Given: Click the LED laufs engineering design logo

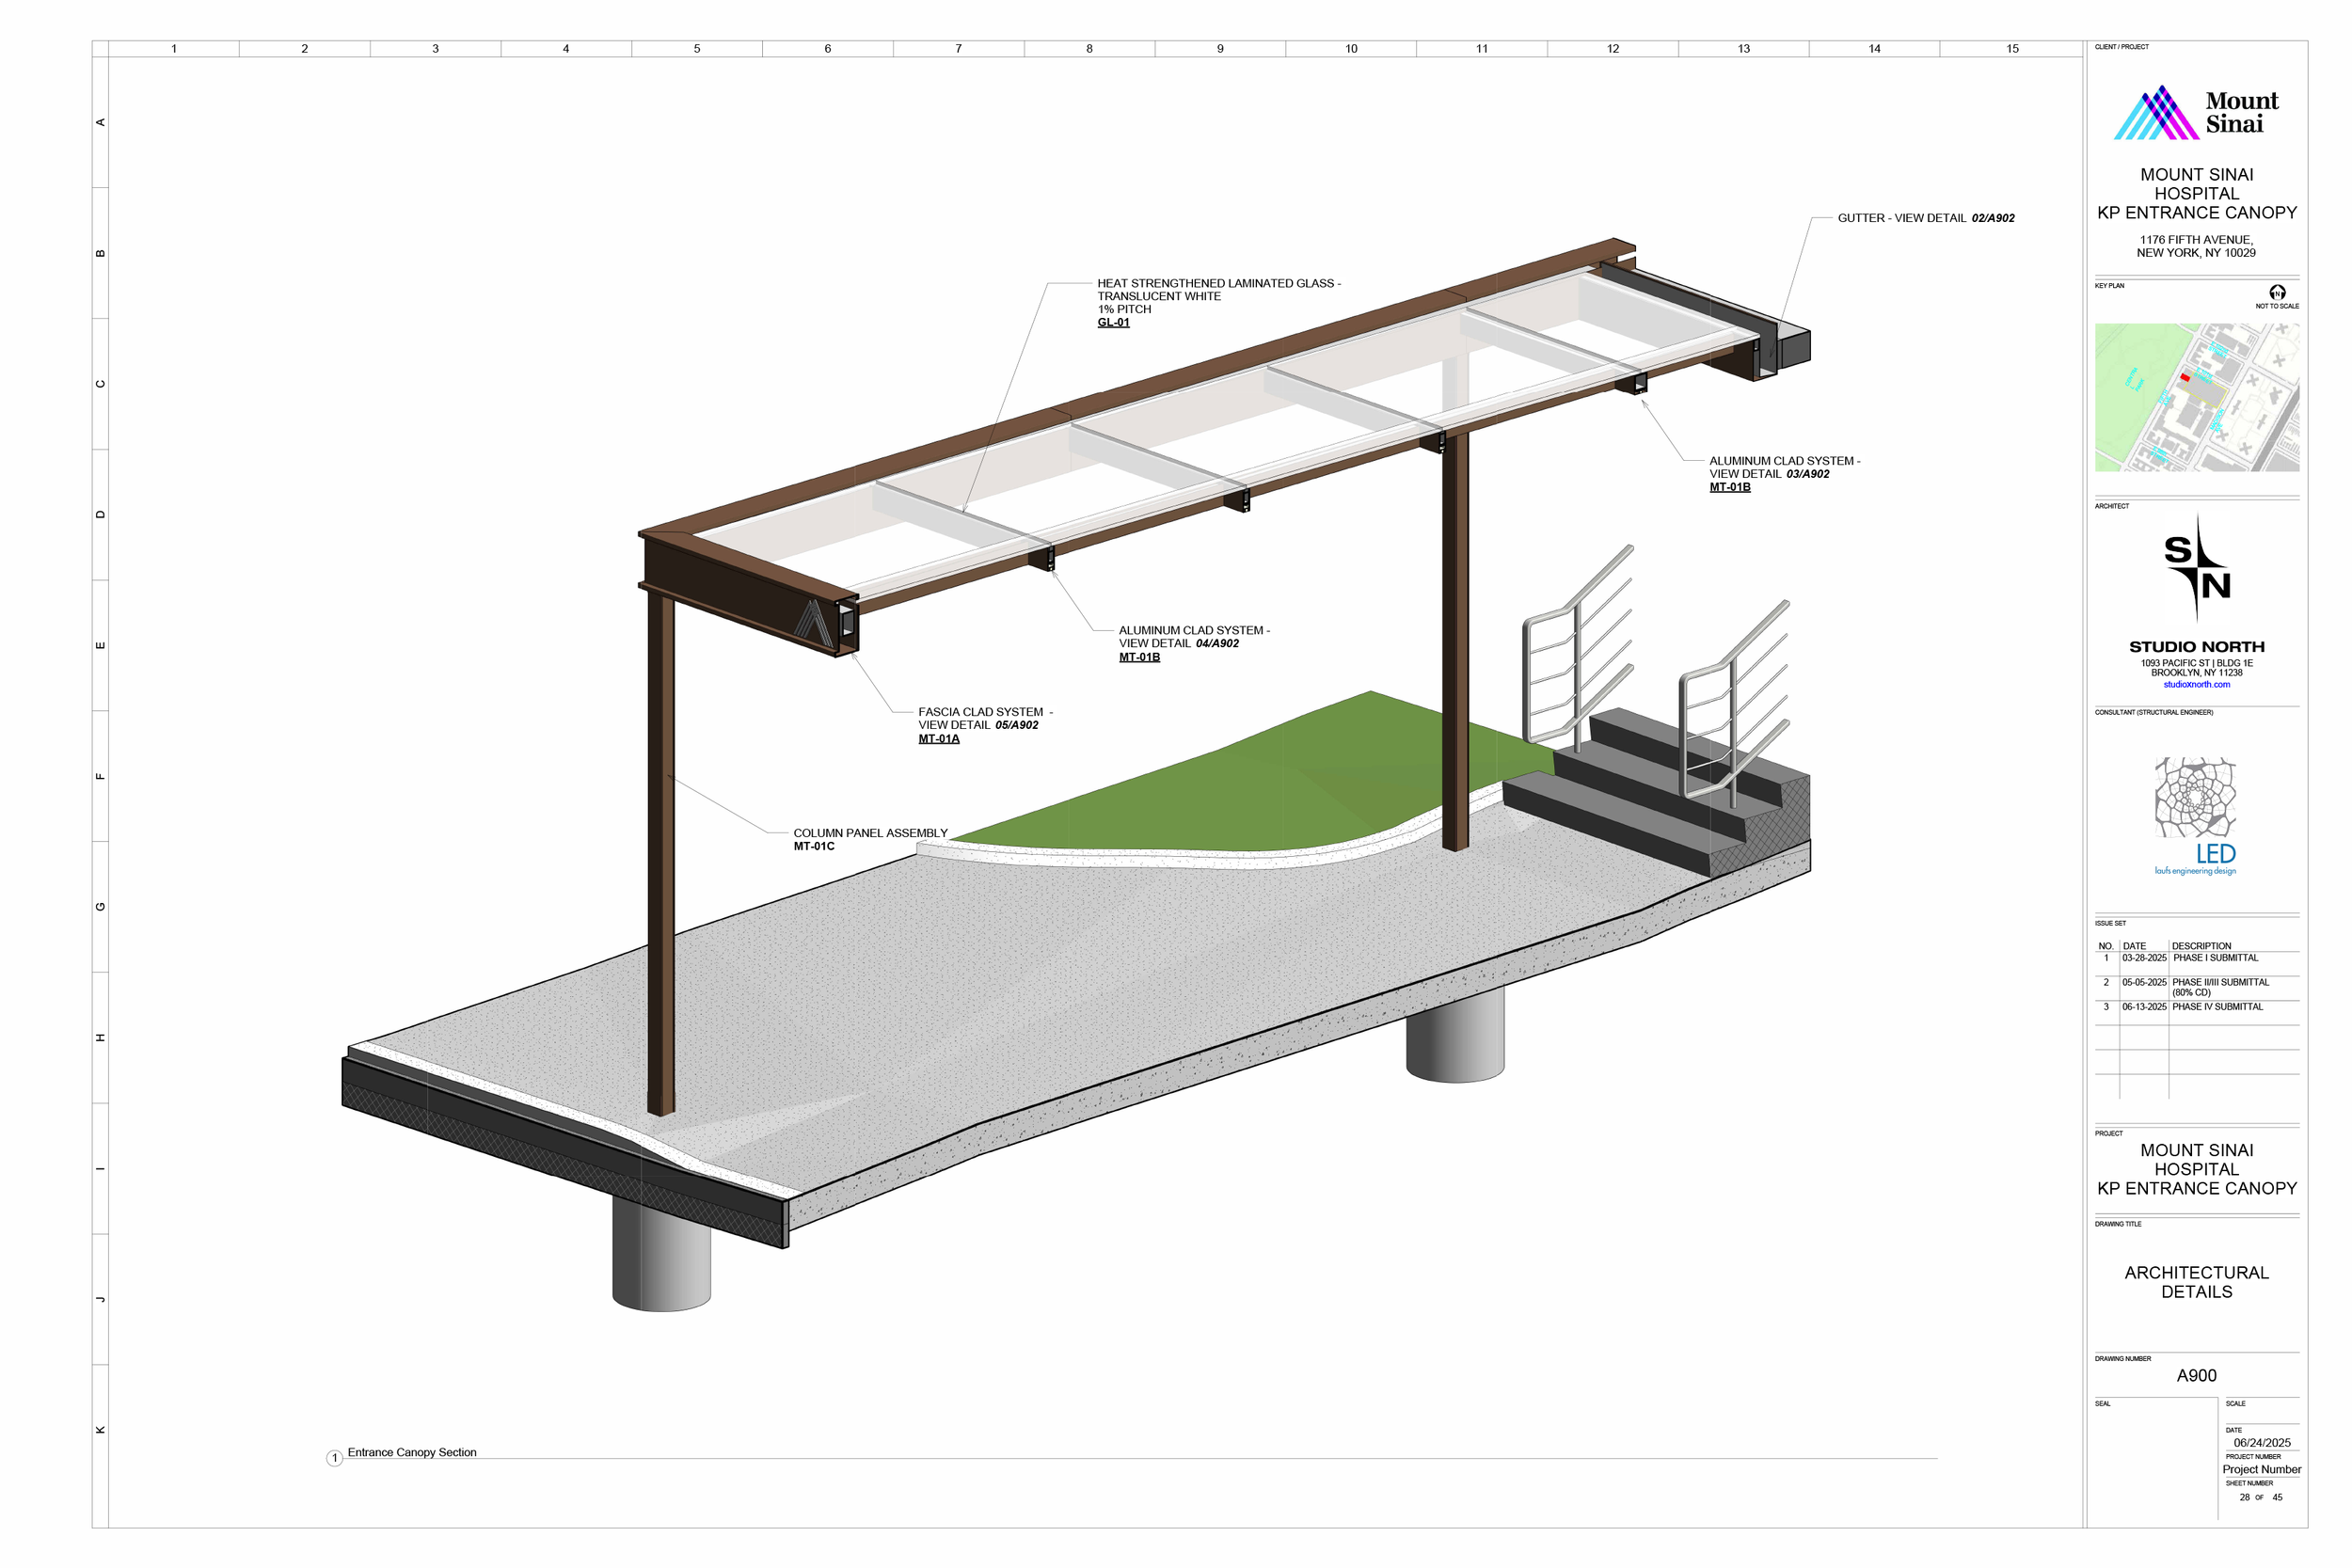Looking at the screenshot, I should click(2196, 810).
